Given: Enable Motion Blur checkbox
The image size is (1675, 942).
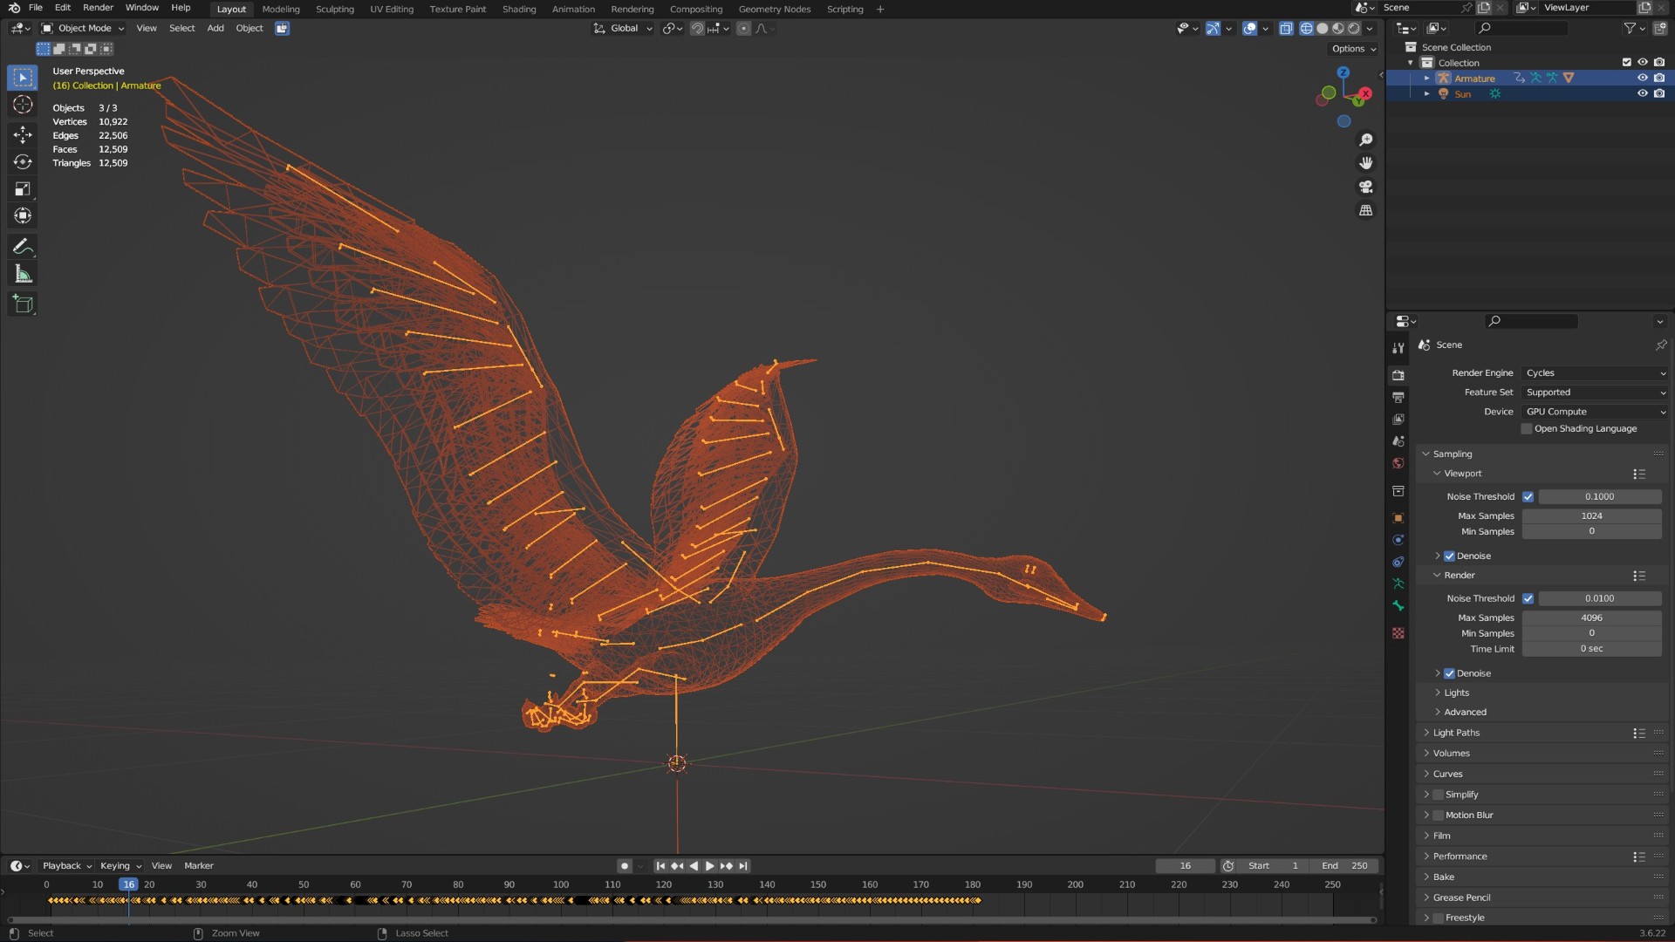Looking at the screenshot, I should (1439, 815).
